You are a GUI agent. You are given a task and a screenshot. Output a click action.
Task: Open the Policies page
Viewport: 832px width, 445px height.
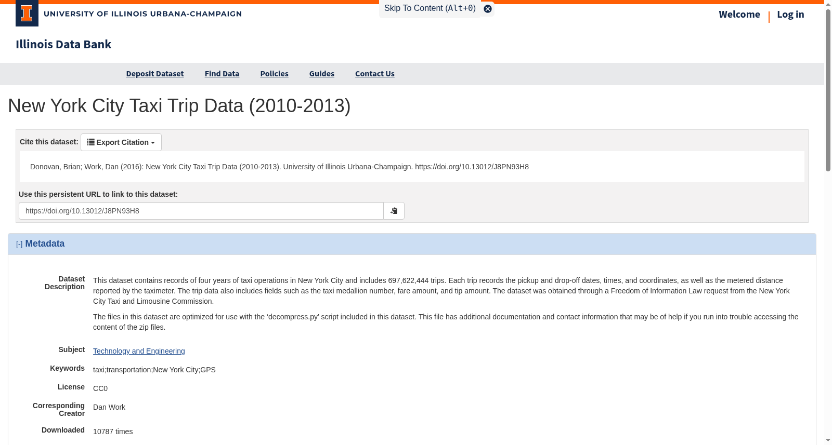pos(274,74)
